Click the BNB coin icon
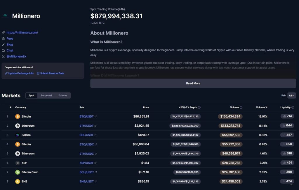 tap(18, 182)
